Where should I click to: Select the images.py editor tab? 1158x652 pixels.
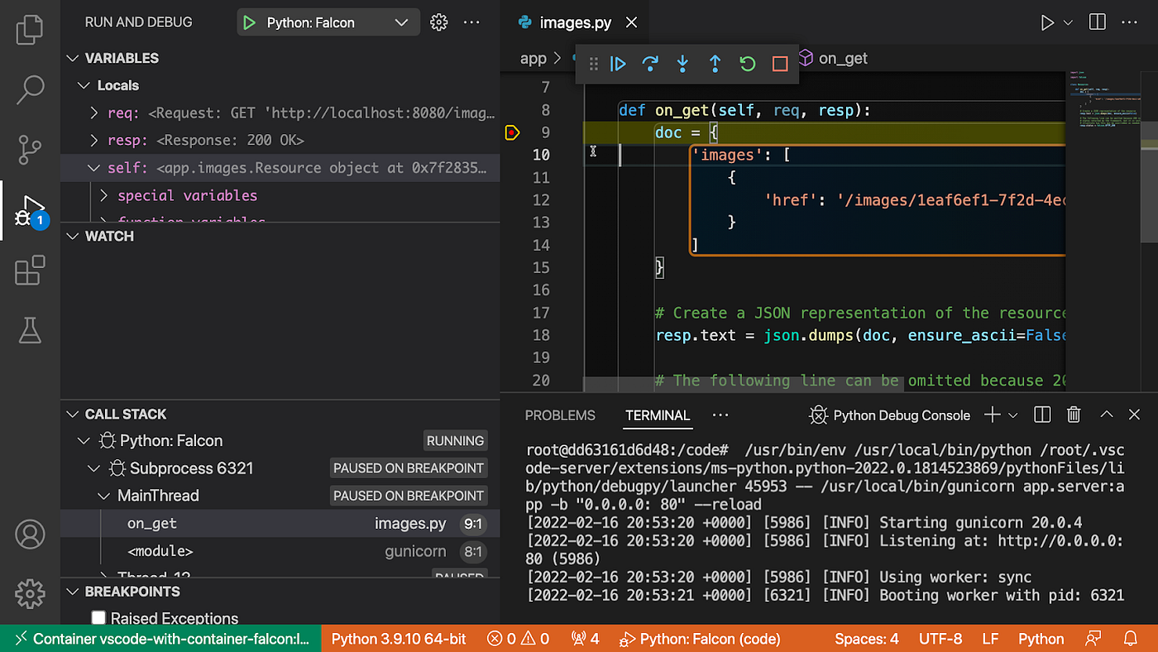point(575,23)
